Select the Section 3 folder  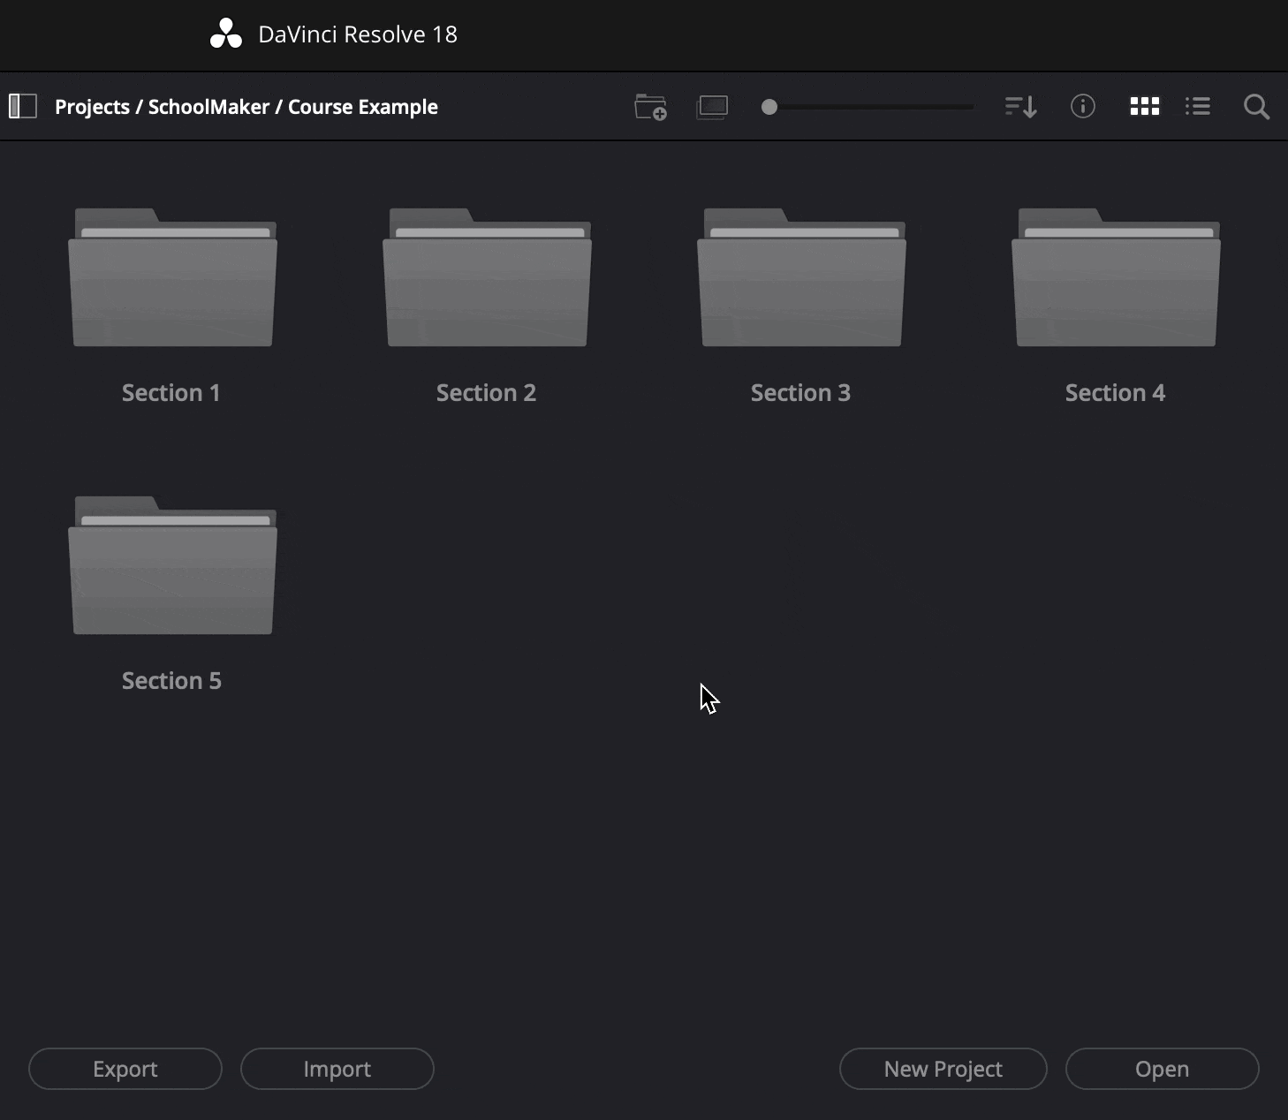801,277
